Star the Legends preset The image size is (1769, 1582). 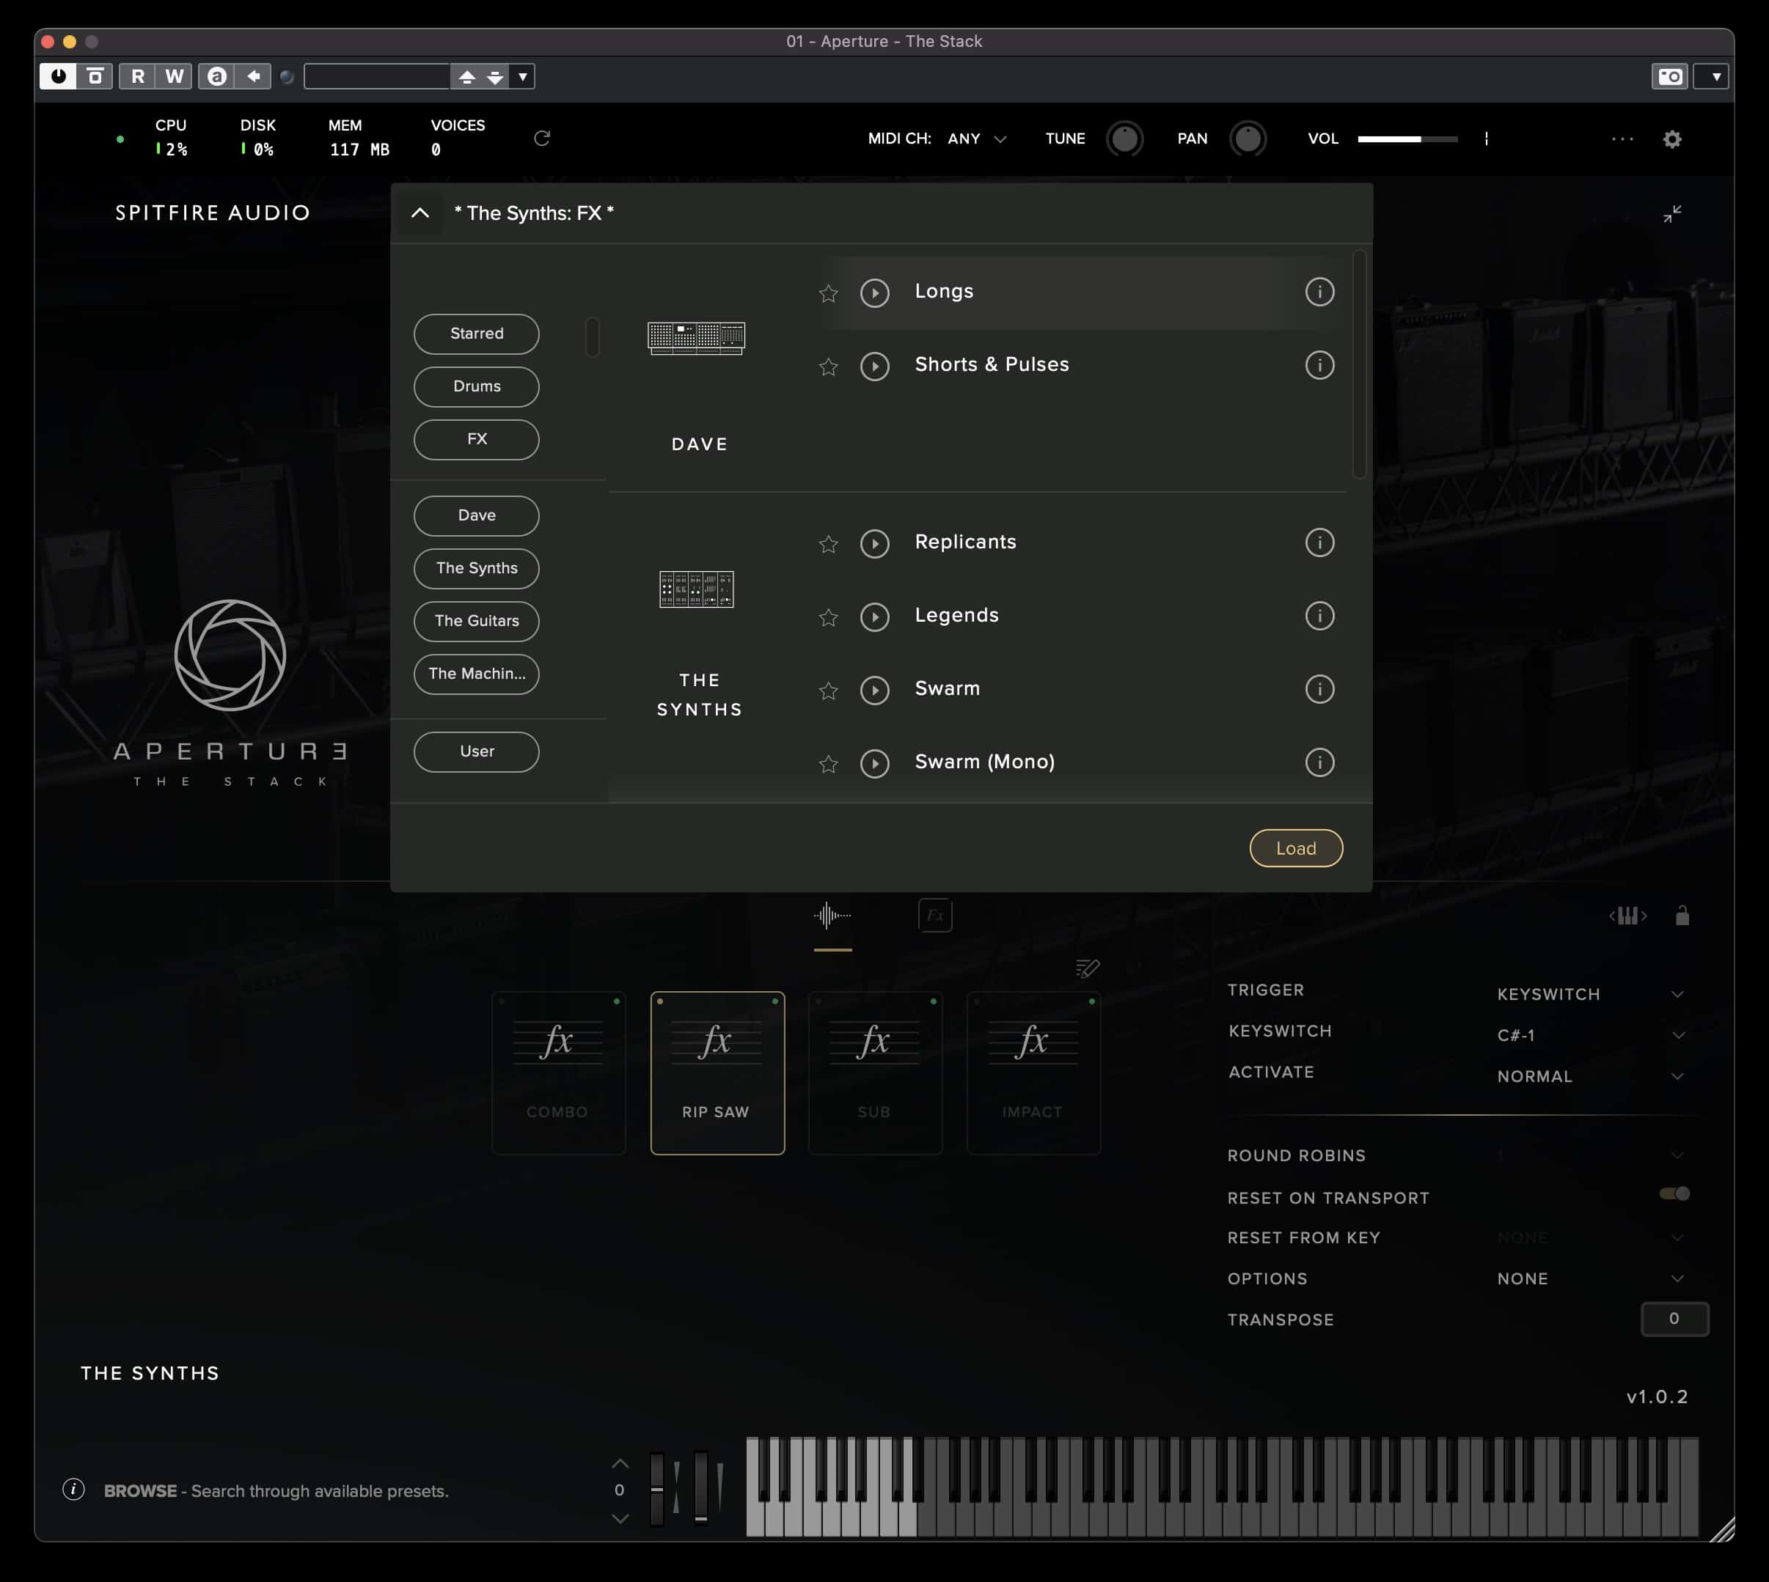828,617
